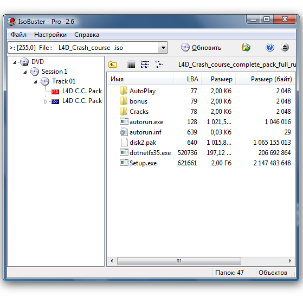Viewport: 303px width, 296px height.
Task: Click the Refresh (Обновить) disc button
Action: point(201,48)
